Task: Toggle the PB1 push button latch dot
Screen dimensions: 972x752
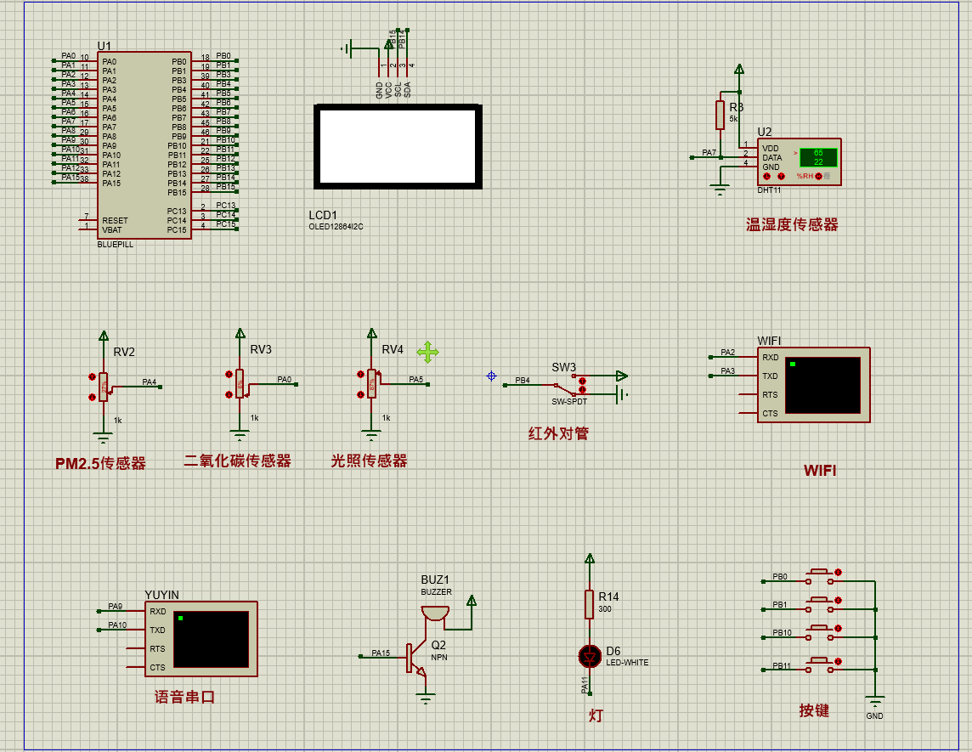Action: coord(838,601)
